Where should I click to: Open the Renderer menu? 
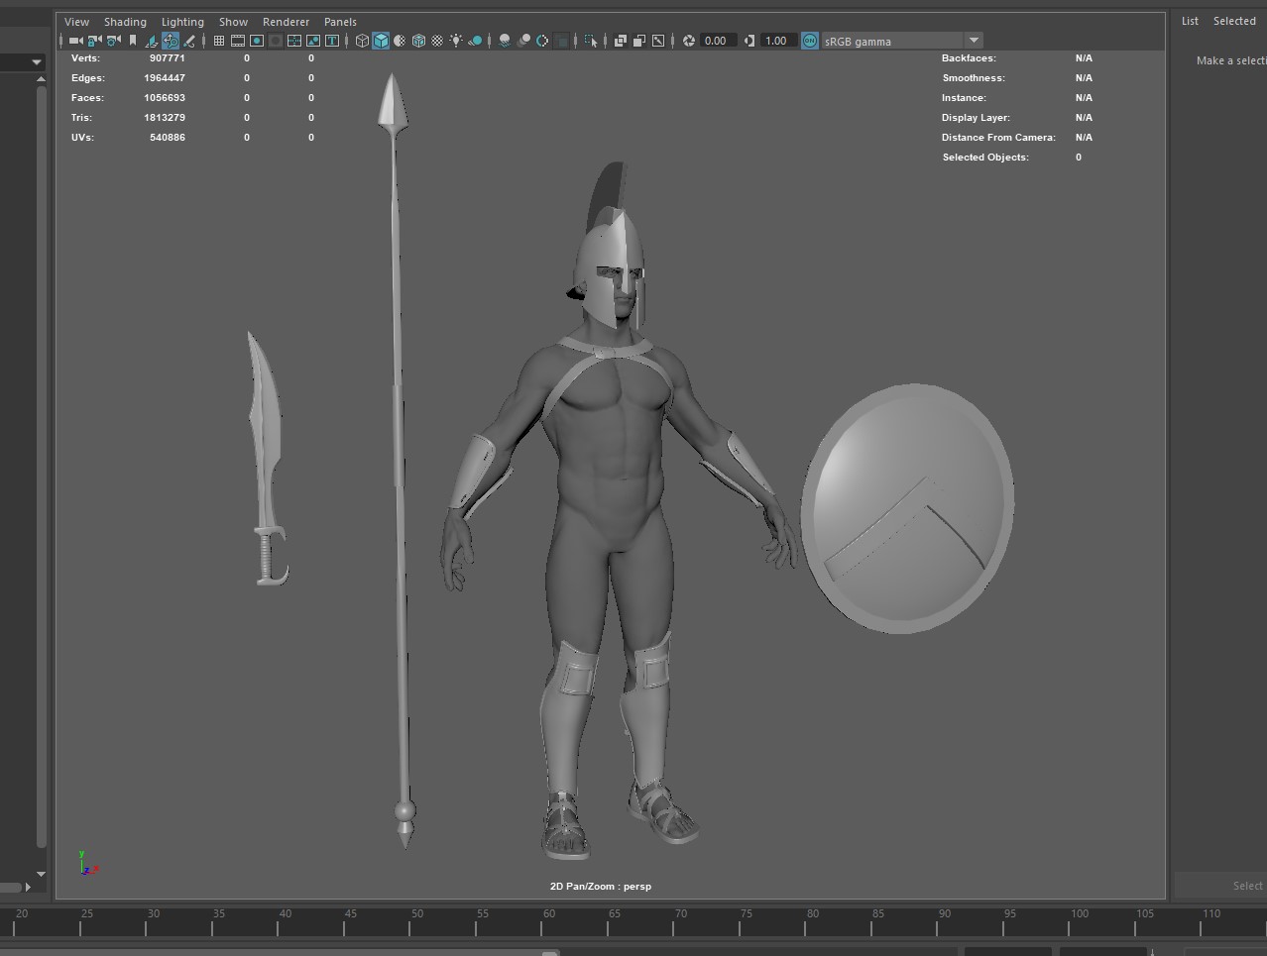(286, 22)
